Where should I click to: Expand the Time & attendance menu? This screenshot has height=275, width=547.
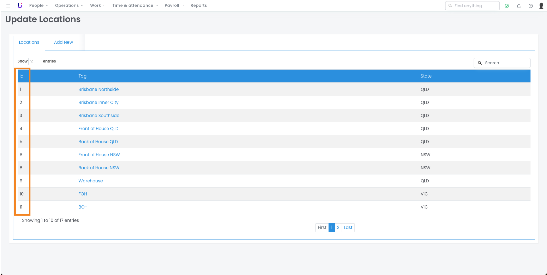[135, 6]
